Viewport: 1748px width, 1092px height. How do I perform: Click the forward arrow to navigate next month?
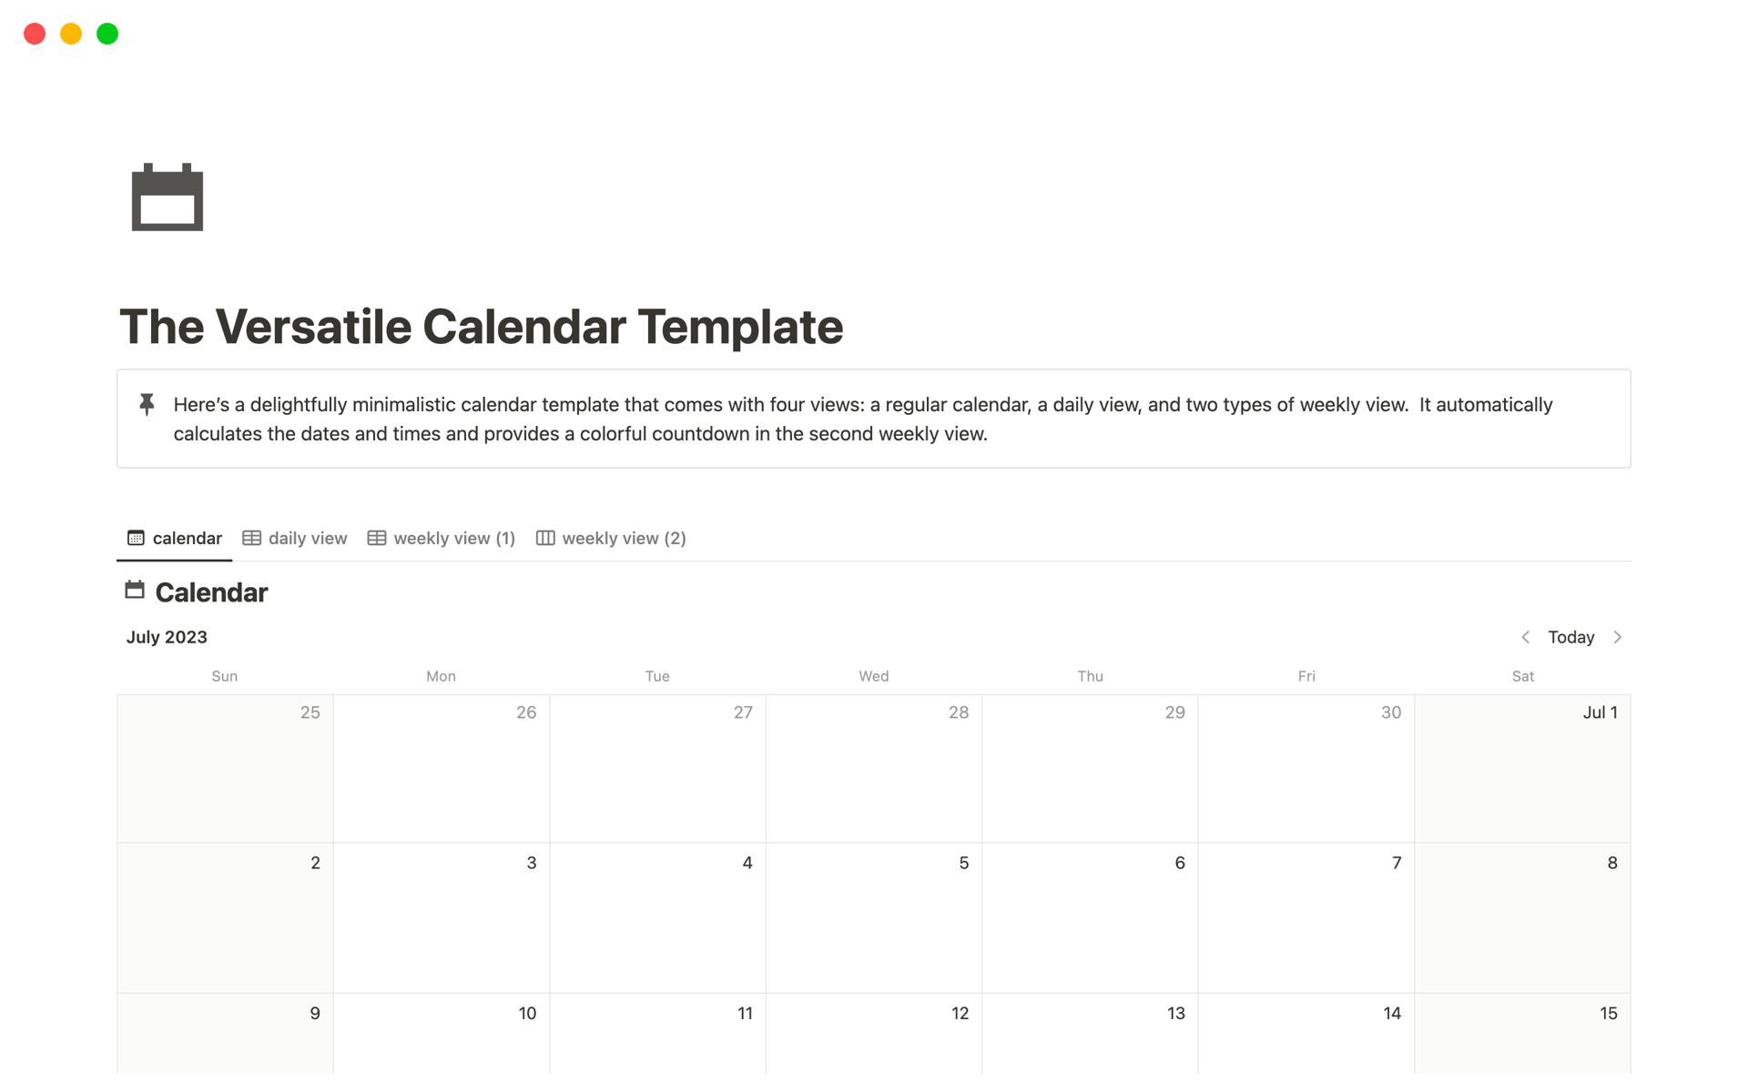pos(1621,637)
